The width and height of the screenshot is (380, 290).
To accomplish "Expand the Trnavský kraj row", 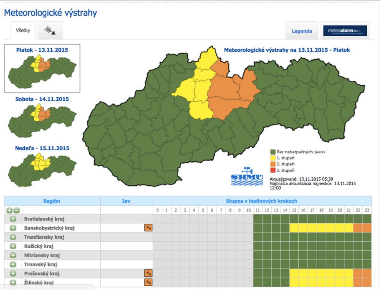I will (x=13, y=264).
